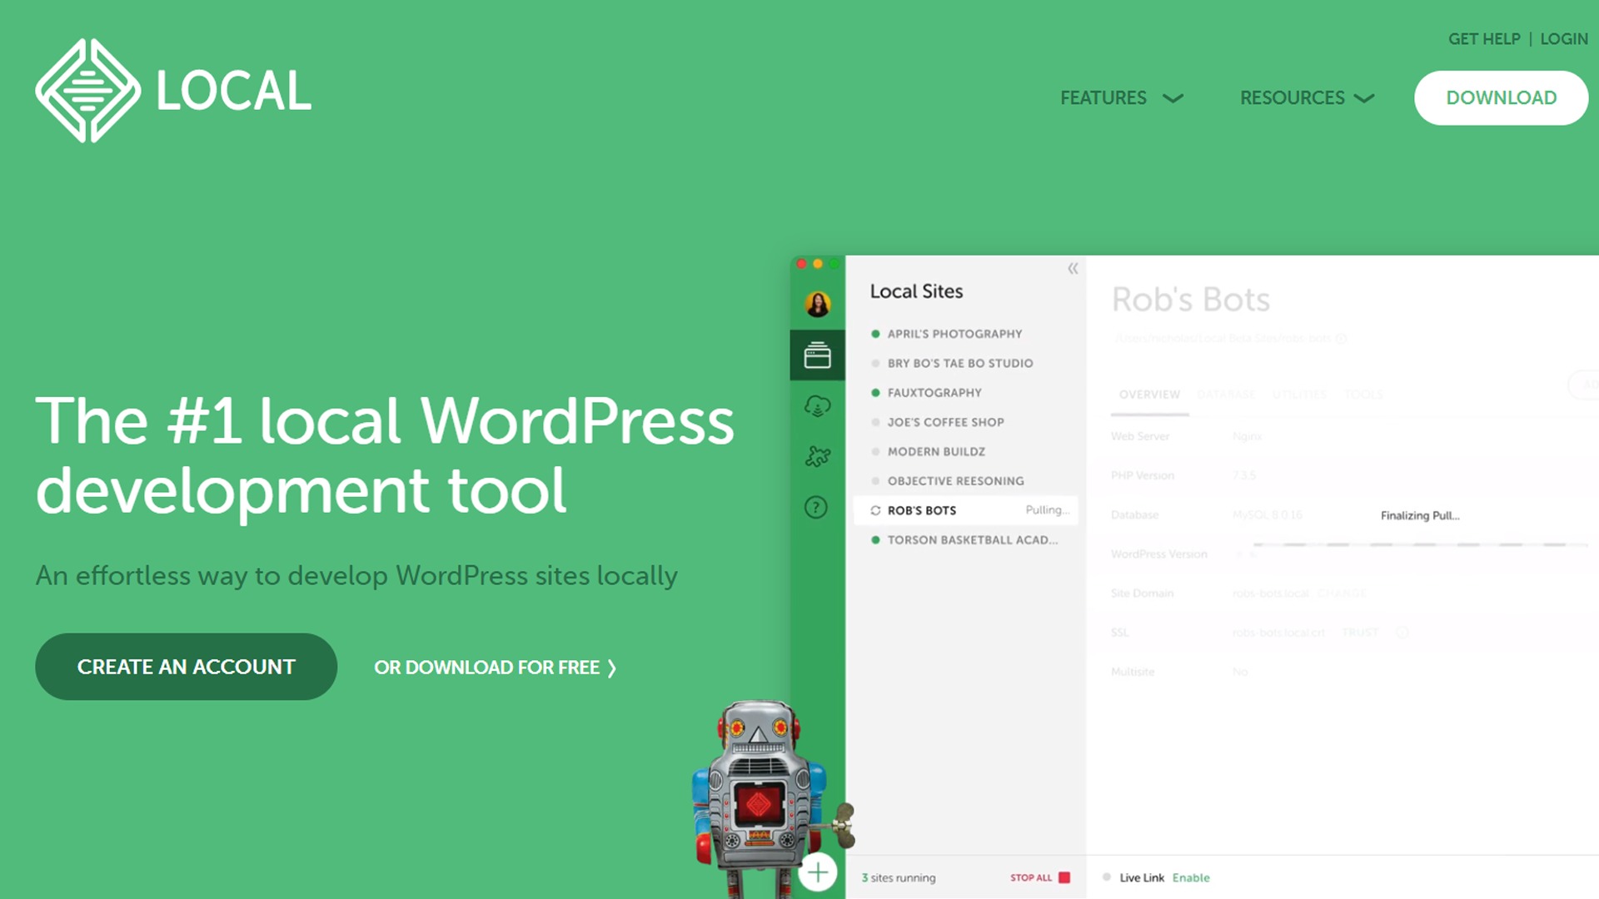Click the Create an Account button
The height and width of the screenshot is (899, 1599).
point(186,667)
